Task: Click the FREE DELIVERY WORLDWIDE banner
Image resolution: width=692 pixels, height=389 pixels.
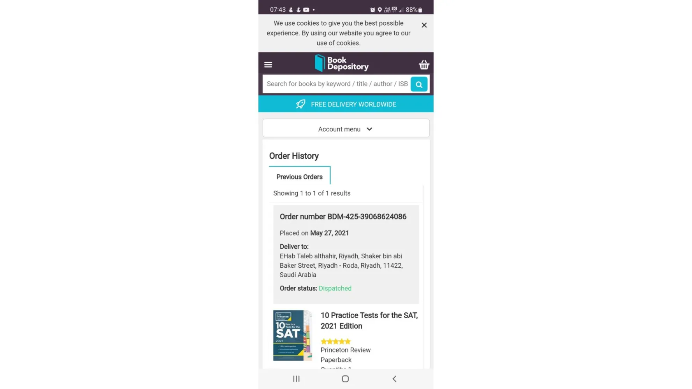Action: click(x=346, y=104)
